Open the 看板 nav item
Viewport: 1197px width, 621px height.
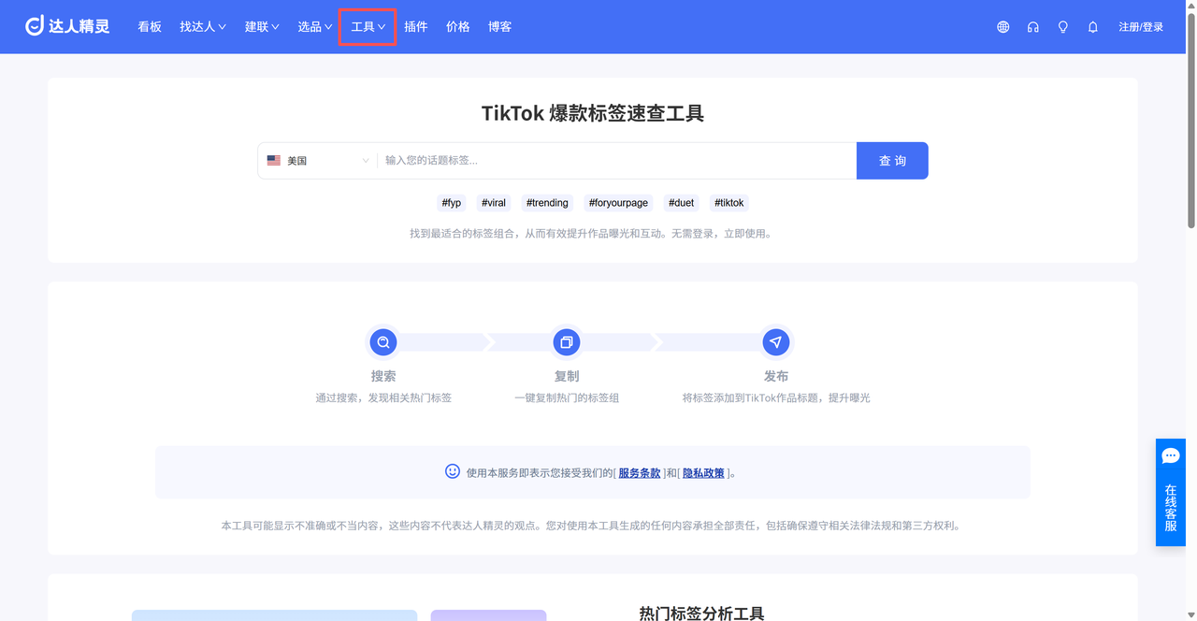pos(150,27)
